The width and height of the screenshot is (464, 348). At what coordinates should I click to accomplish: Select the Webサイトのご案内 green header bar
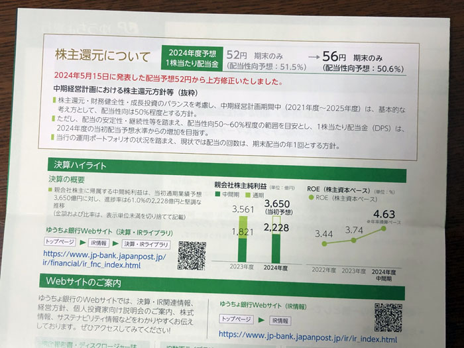tap(225, 284)
